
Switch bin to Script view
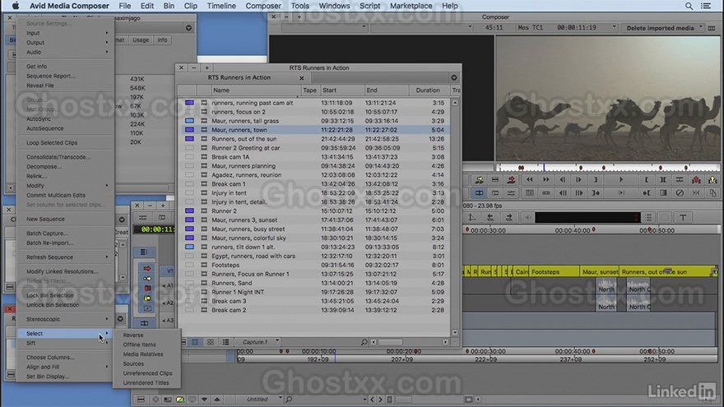coord(225,342)
